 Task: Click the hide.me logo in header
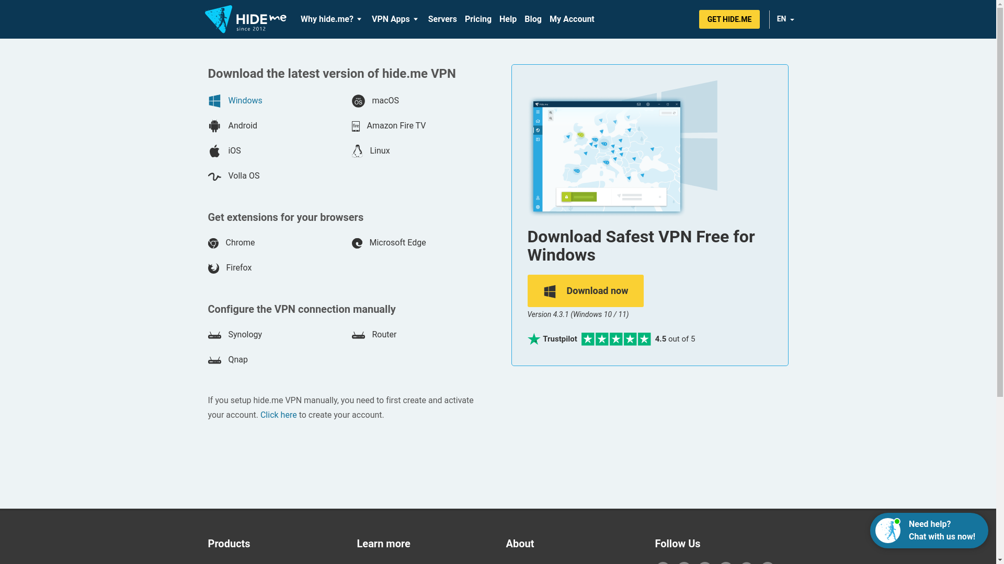(x=245, y=19)
